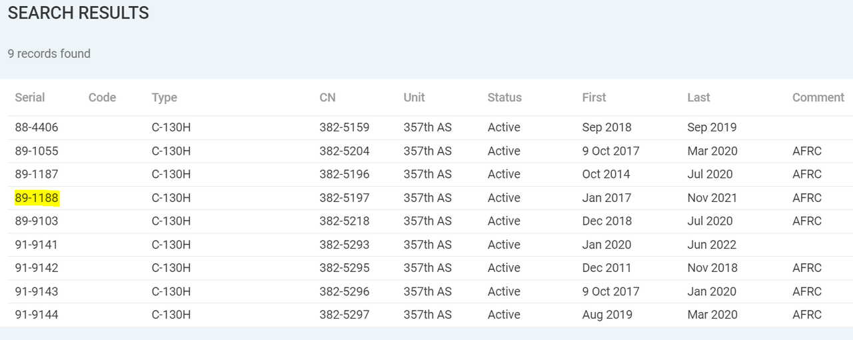Sort by First date column header

coord(594,97)
